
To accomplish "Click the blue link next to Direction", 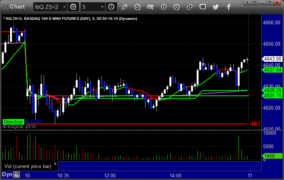I will 33,121.
